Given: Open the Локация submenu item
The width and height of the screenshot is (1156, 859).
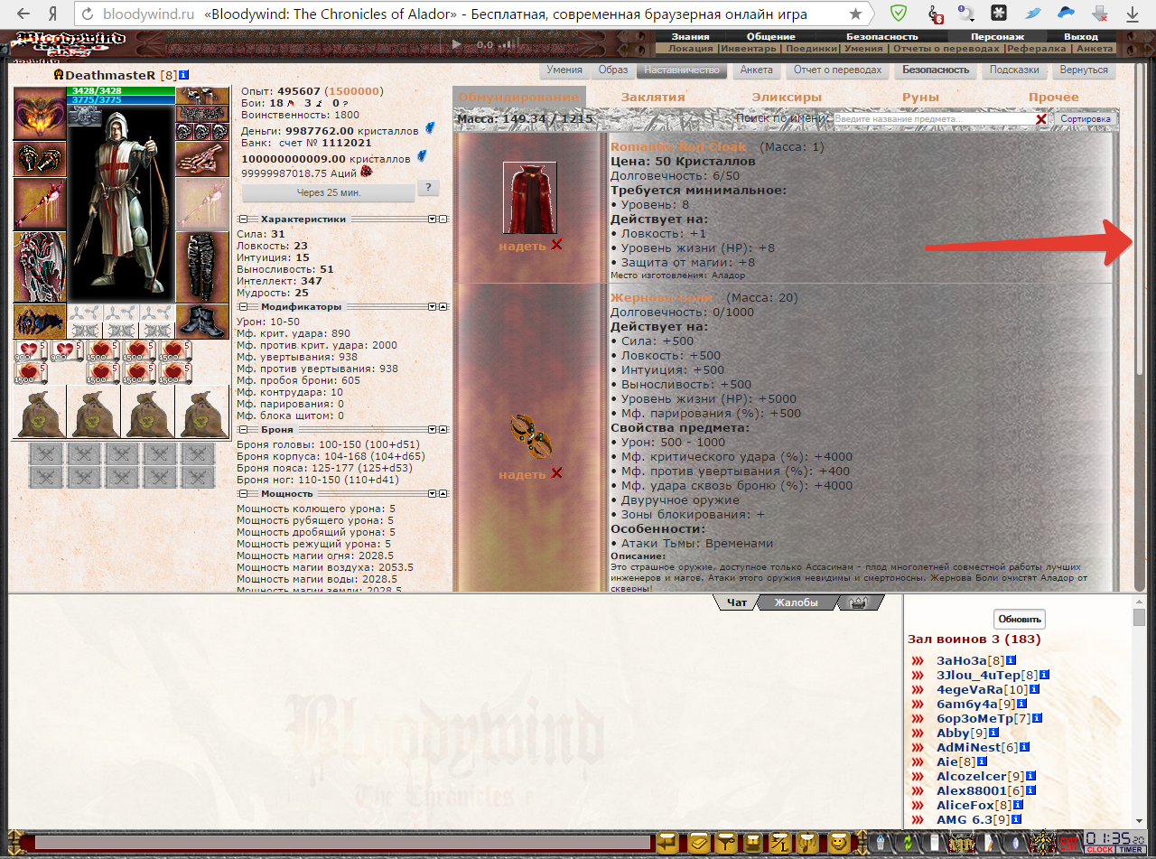Looking at the screenshot, I should [x=691, y=49].
